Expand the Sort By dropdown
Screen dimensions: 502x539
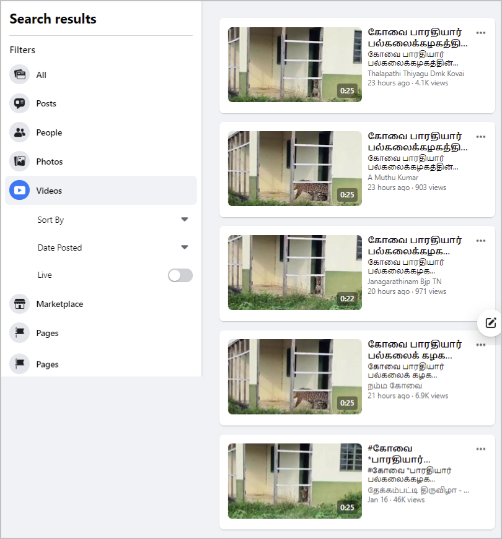coord(113,219)
